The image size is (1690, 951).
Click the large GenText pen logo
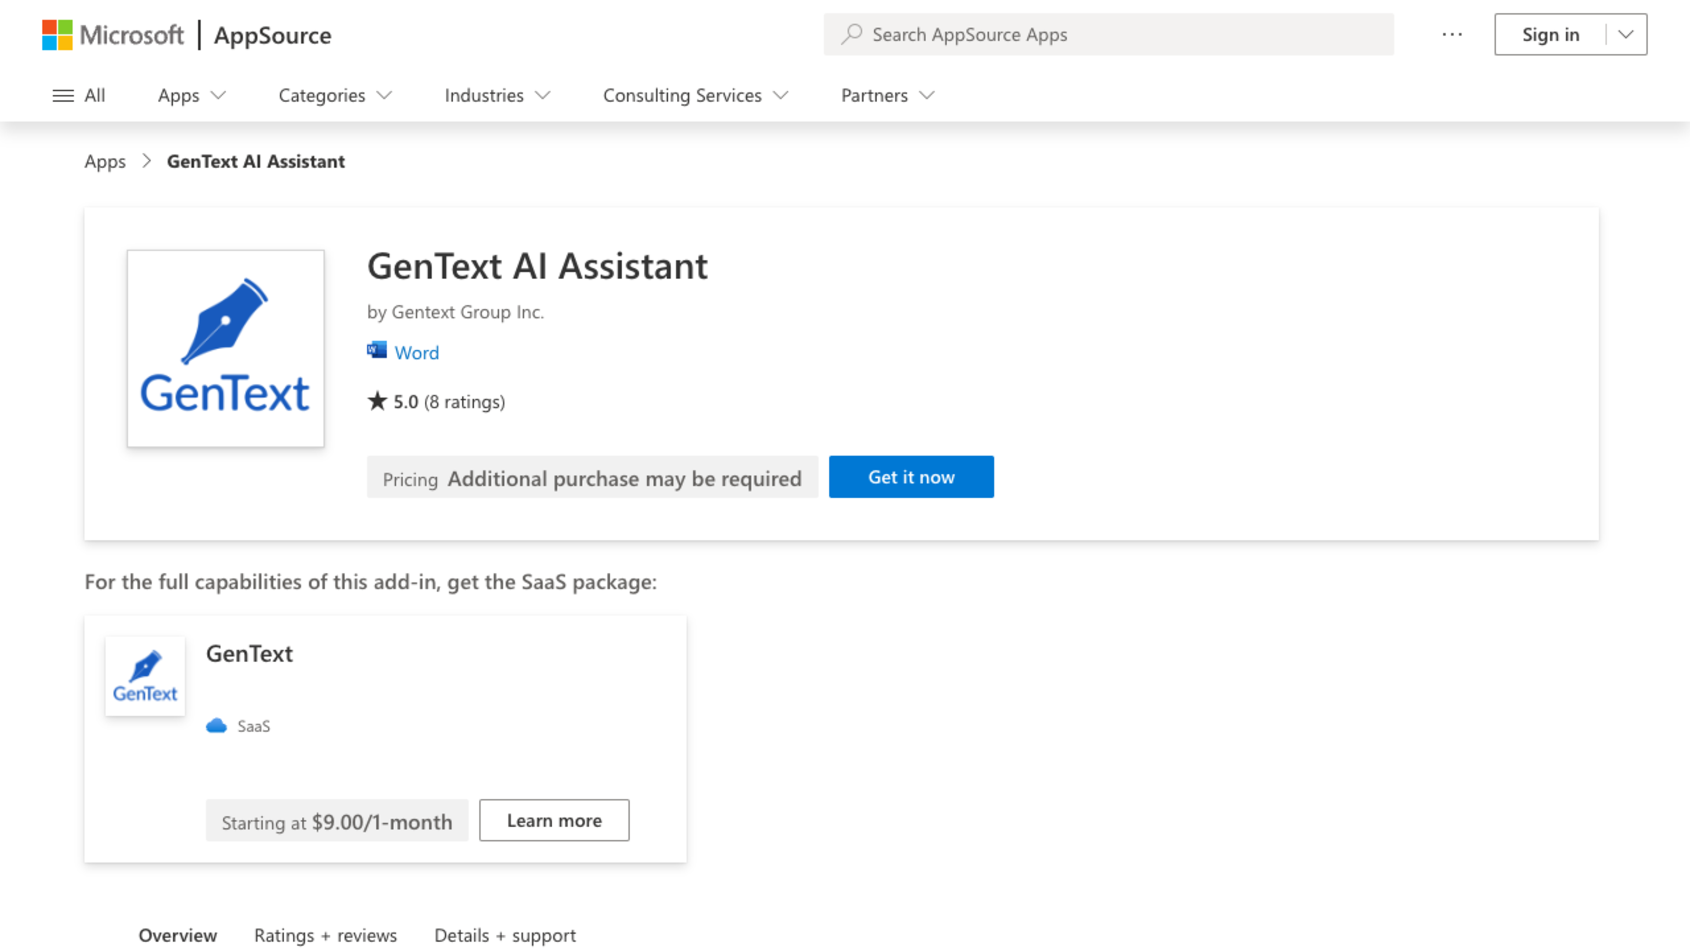point(225,348)
